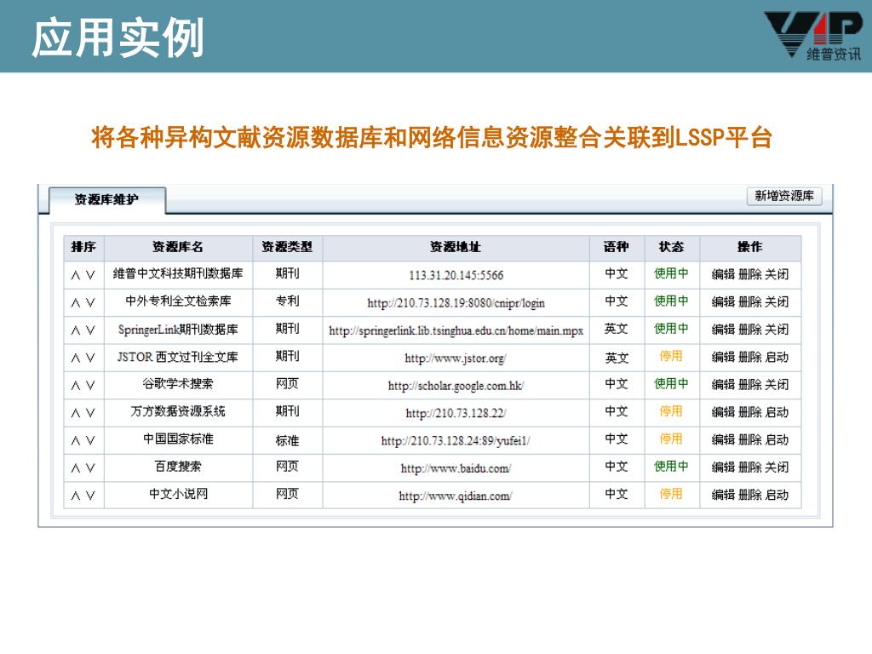Edit 维普中文科技期刊数据库 via 编辑 link

click(x=724, y=274)
